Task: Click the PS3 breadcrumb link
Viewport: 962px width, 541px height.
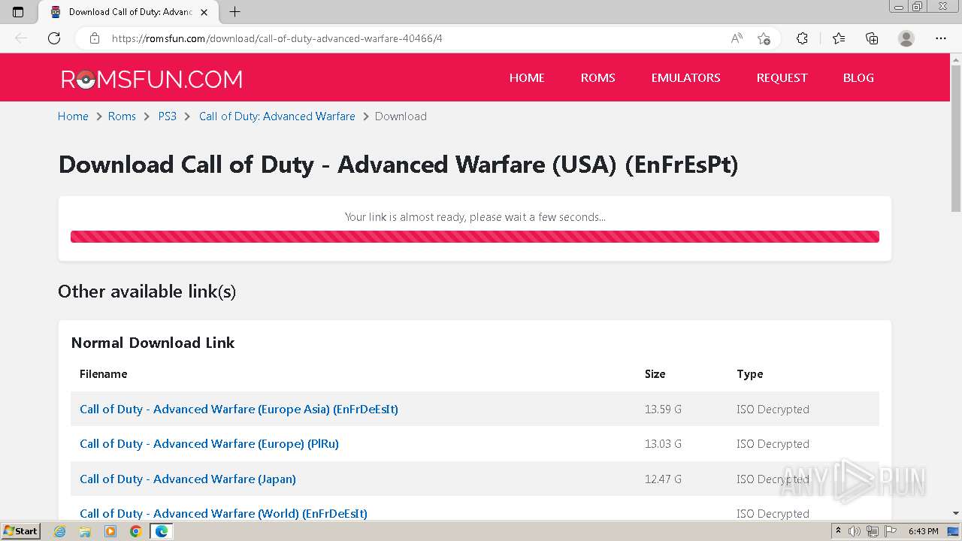Action: pyautogui.click(x=167, y=116)
